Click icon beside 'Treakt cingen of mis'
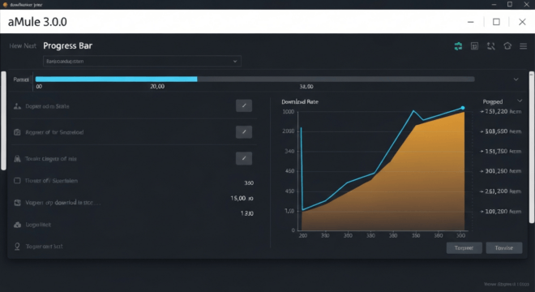Image resolution: width=535 pixels, height=292 pixels. [x=17, y=158]
